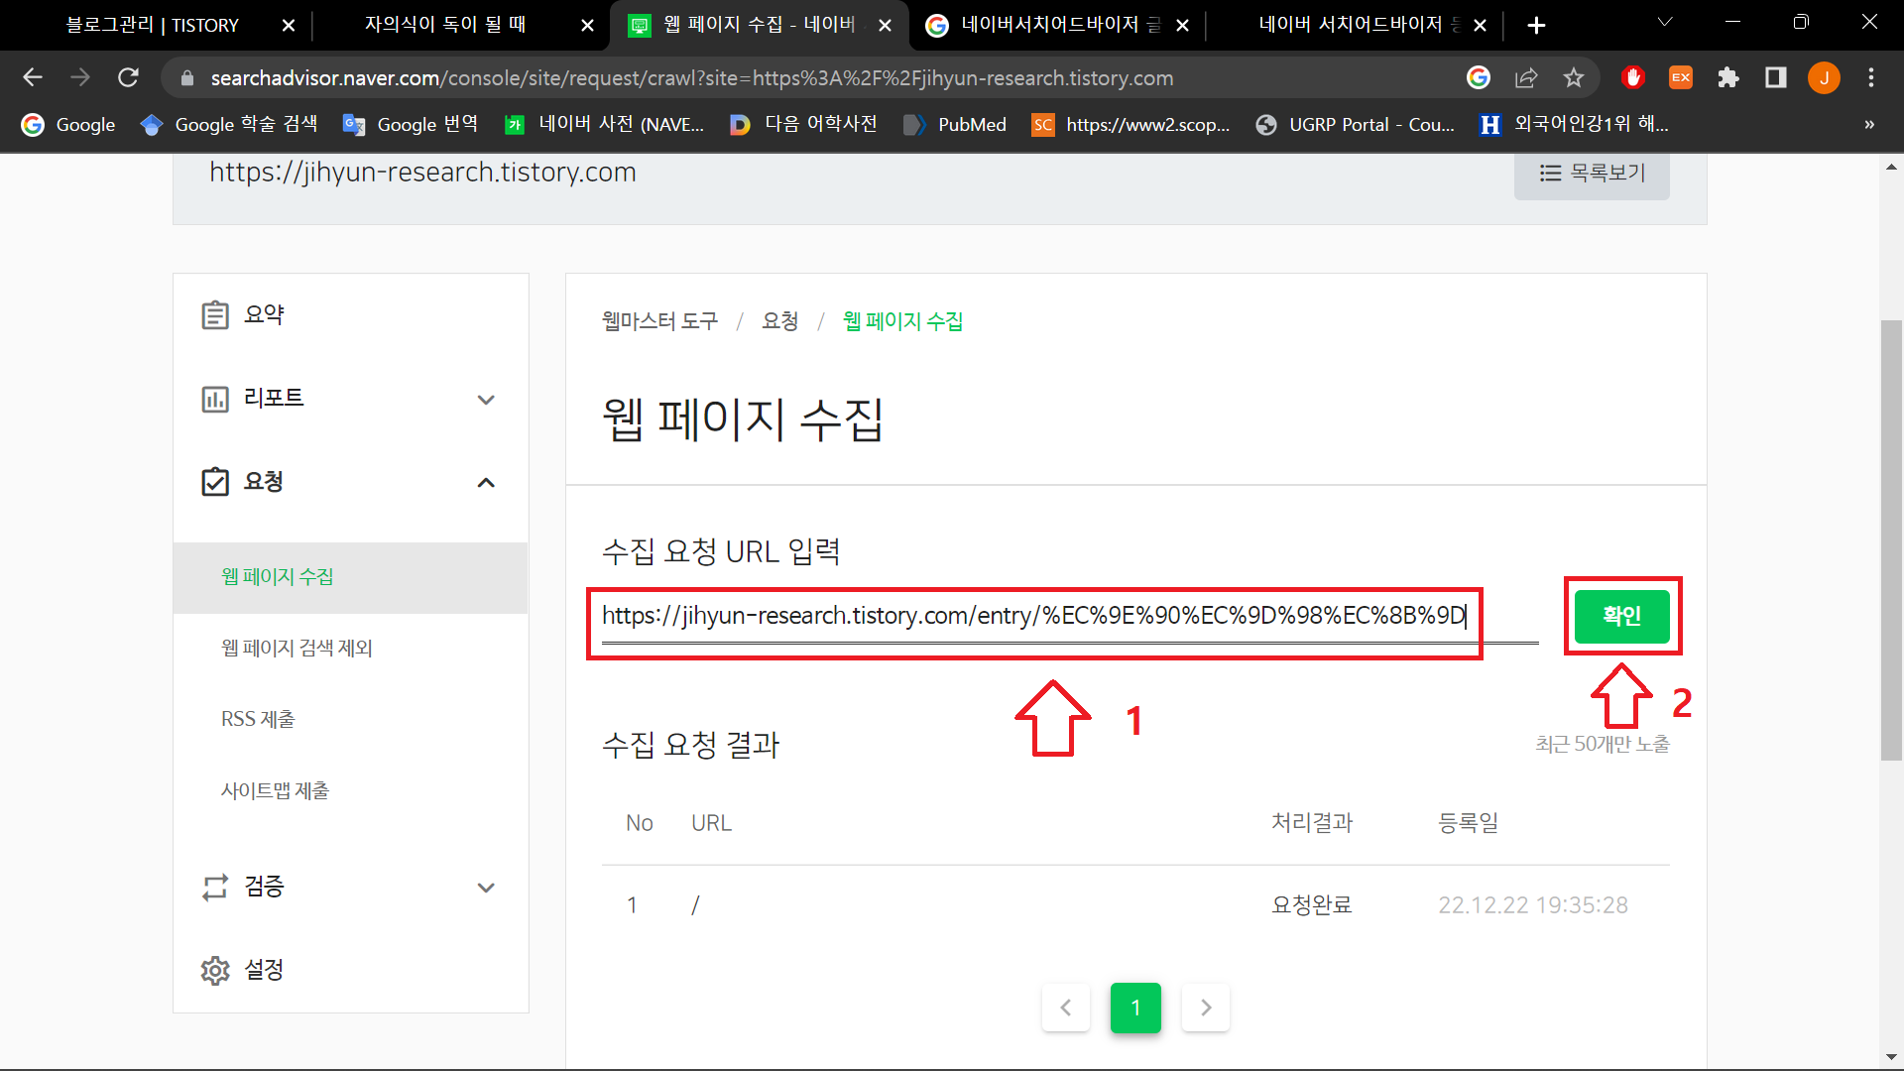Collapse the 요청 section chevron
This screenshot has width=1904, height=1071.
click(486, 483)
